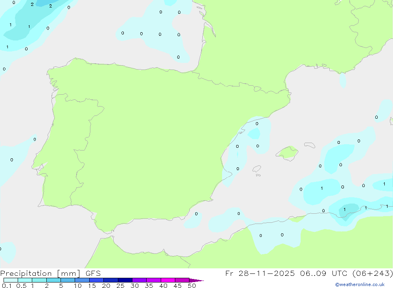Click the '0.5' legend scale label
The image size is (393, 288).
[x=21, y=286]
